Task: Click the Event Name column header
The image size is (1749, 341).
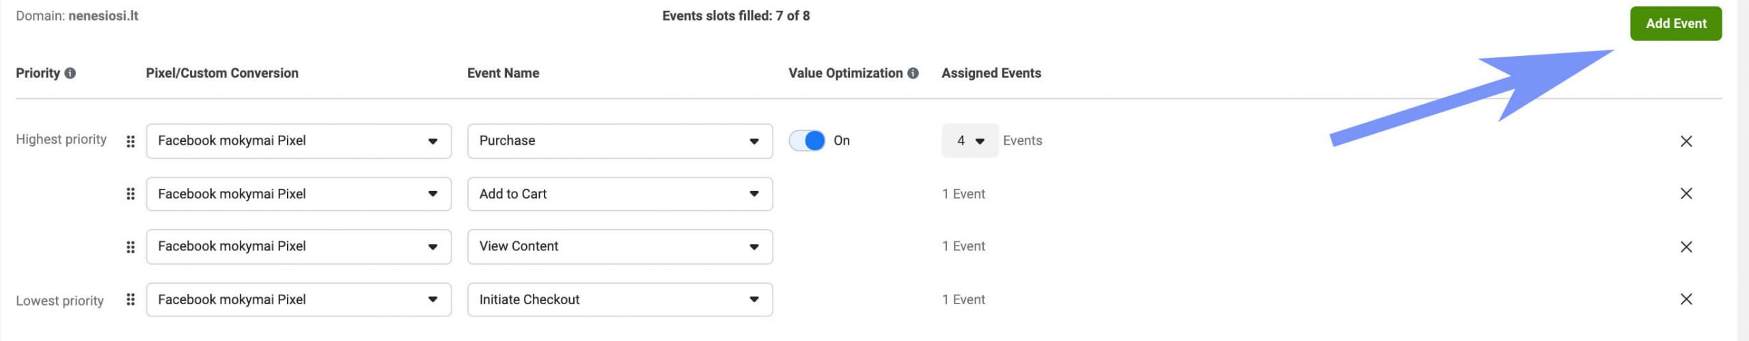Action: tap(503, 74)
